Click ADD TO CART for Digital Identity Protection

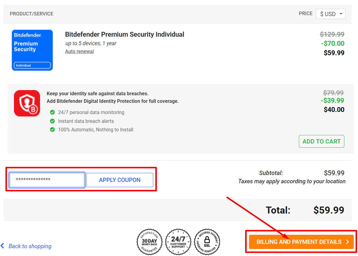pyautogui.click(x=321, y=141)
